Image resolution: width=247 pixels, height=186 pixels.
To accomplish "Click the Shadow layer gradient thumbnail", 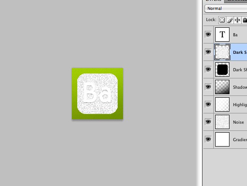I will coord(222,87).
